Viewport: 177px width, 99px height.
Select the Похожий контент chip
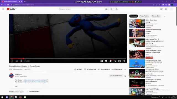[x=157, y=16]
